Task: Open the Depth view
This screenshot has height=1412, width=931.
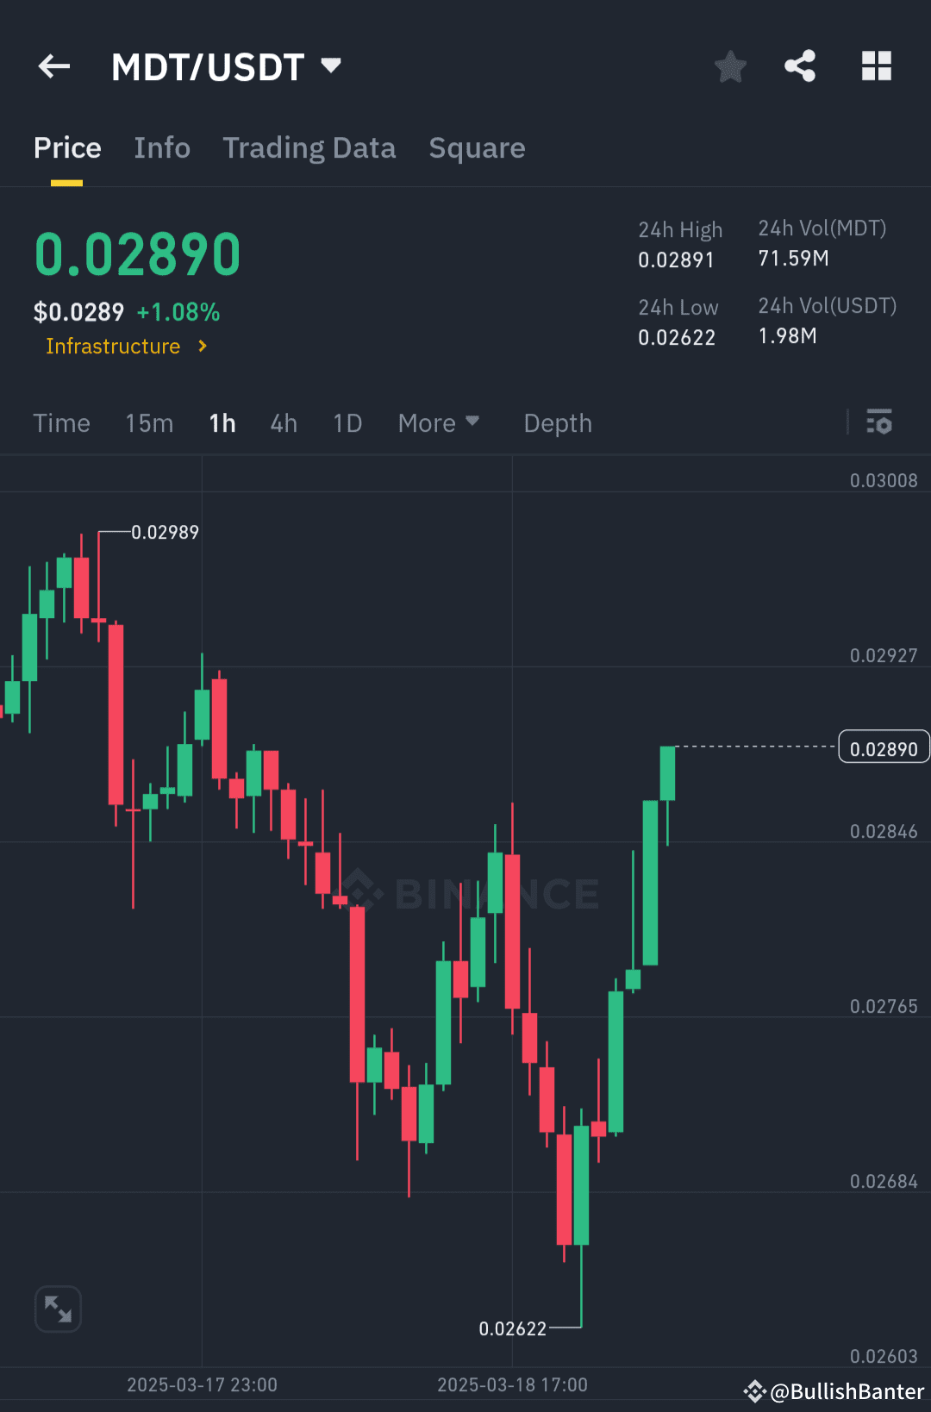Action: (557, 422)
